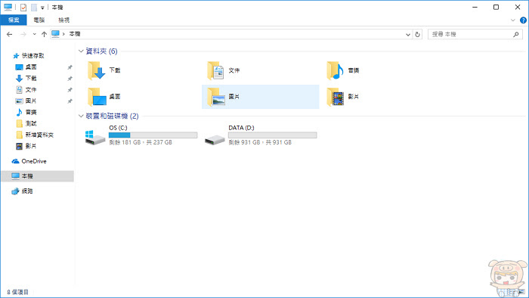Click the computer icon in the address bar
The height and width of the screenshot is (298, 529).
pos(55,34)
